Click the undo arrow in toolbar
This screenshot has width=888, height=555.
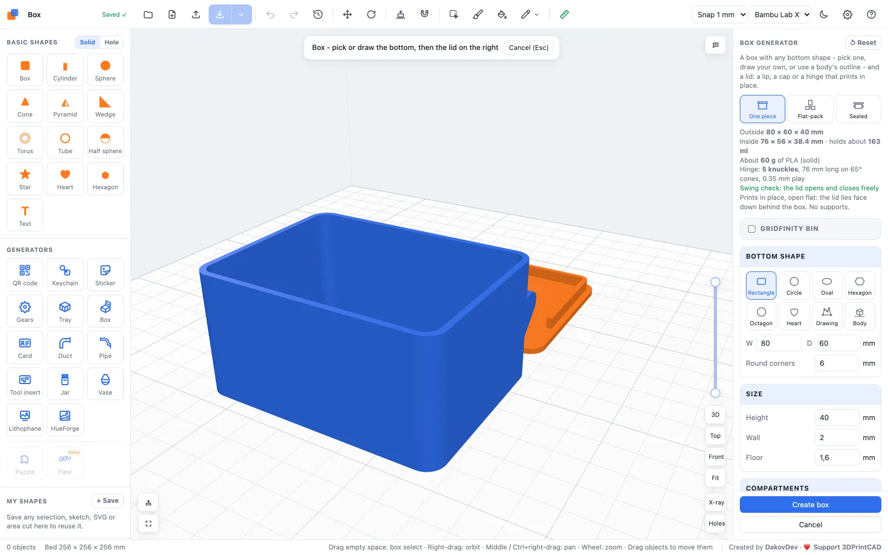pos(270,14)
